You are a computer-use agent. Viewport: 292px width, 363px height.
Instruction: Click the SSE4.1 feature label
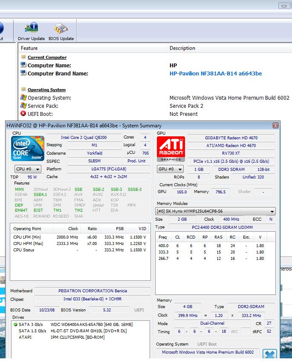[x=40, y=194]
